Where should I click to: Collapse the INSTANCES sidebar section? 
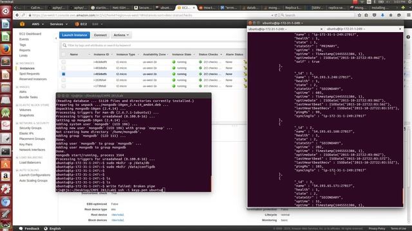pos(17,64)
